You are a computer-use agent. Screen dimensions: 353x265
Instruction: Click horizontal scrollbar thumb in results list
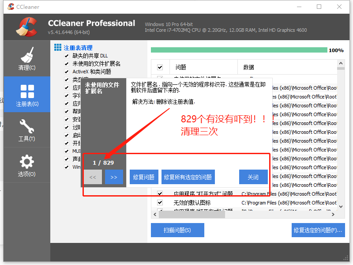(192, 215)
